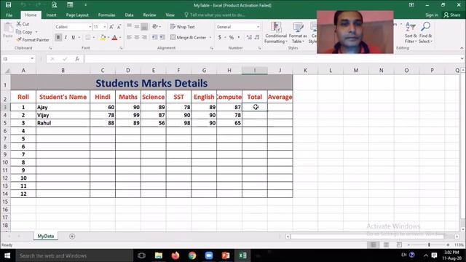Click the Tell me what you want search box
Viewport: 466px width, 262px height.
[x=215, y=15]
